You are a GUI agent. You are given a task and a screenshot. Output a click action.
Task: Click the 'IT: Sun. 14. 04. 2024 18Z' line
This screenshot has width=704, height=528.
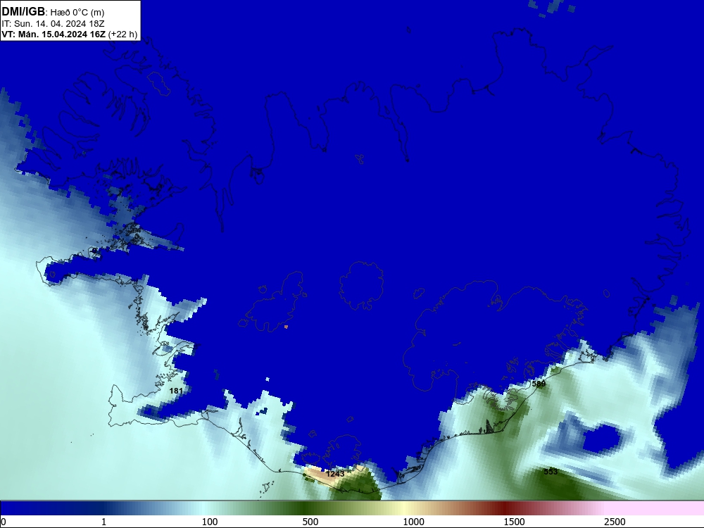pyautogui.click(x=53, y=24)
